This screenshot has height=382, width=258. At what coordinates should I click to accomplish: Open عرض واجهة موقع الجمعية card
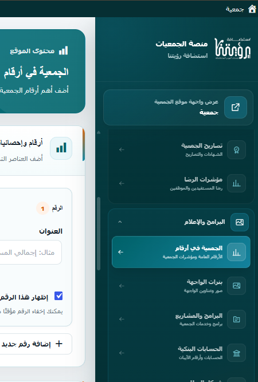[x=178, y=108]
